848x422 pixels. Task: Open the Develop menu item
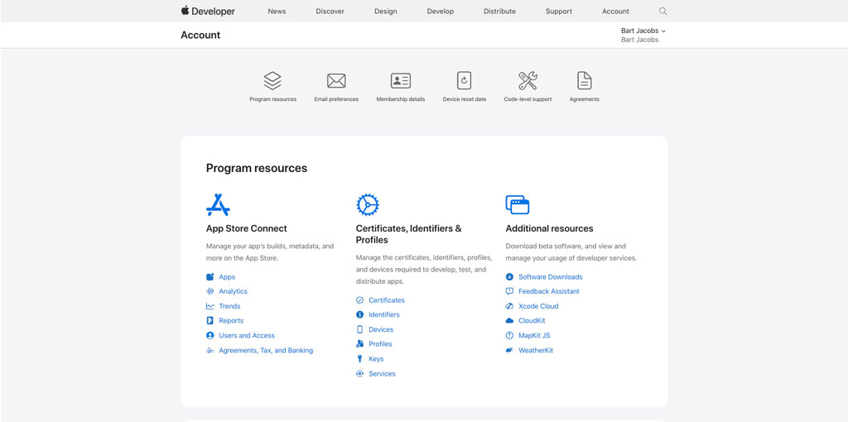click(441, 12)
